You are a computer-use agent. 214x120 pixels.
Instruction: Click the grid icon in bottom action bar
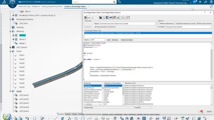pyautogui.click(x=76, y=118)
